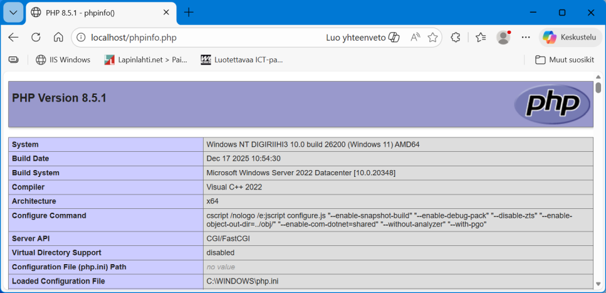Click the page scrollbar up arrow

click(x=598, y=77)
